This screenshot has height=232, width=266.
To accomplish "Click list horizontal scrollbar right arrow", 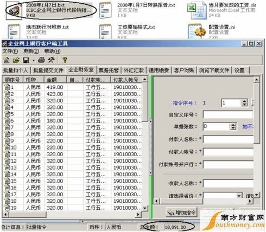I will [138, 215].
